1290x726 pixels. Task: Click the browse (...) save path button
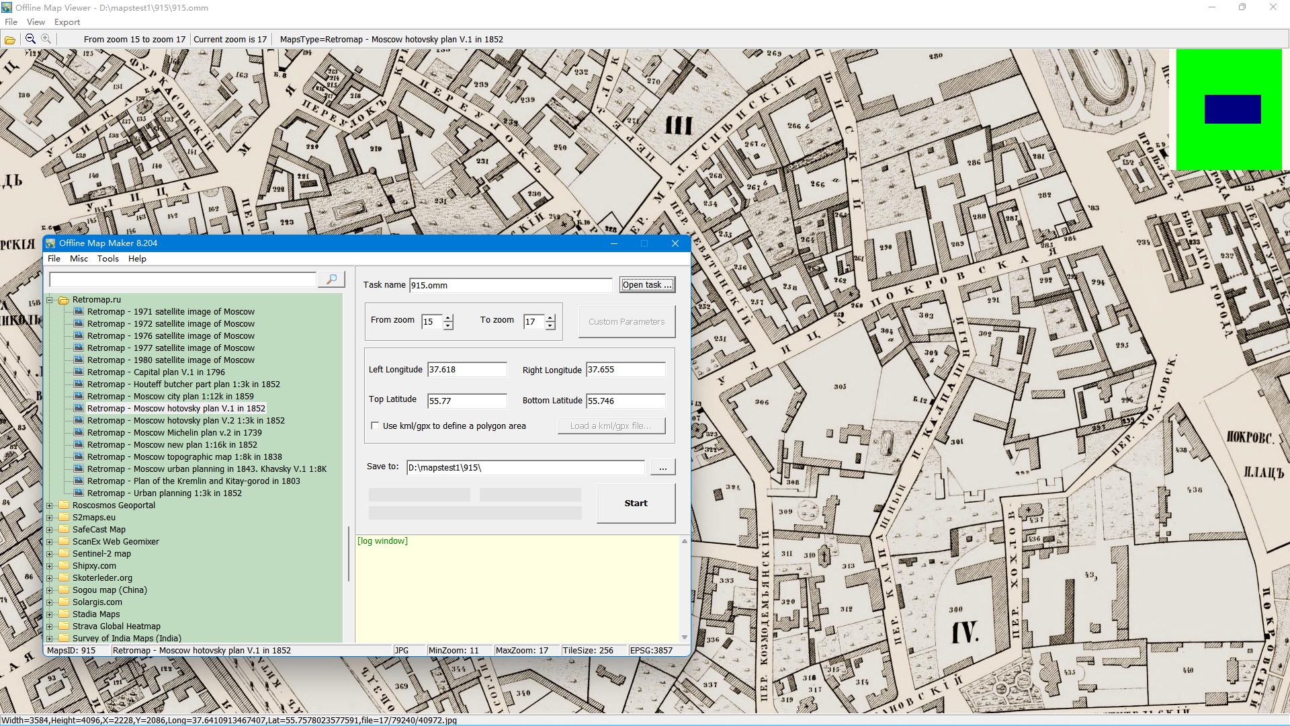tap(663, 468)
